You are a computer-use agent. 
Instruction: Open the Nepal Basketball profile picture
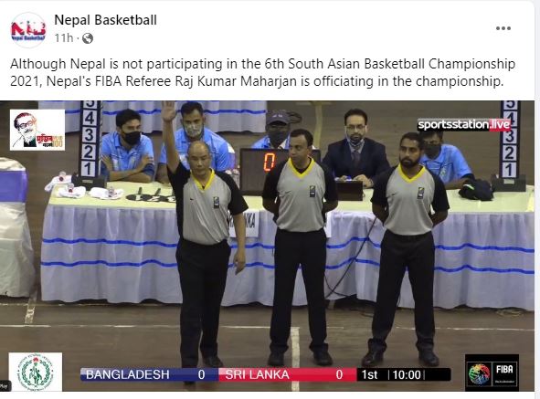point(28,29)
